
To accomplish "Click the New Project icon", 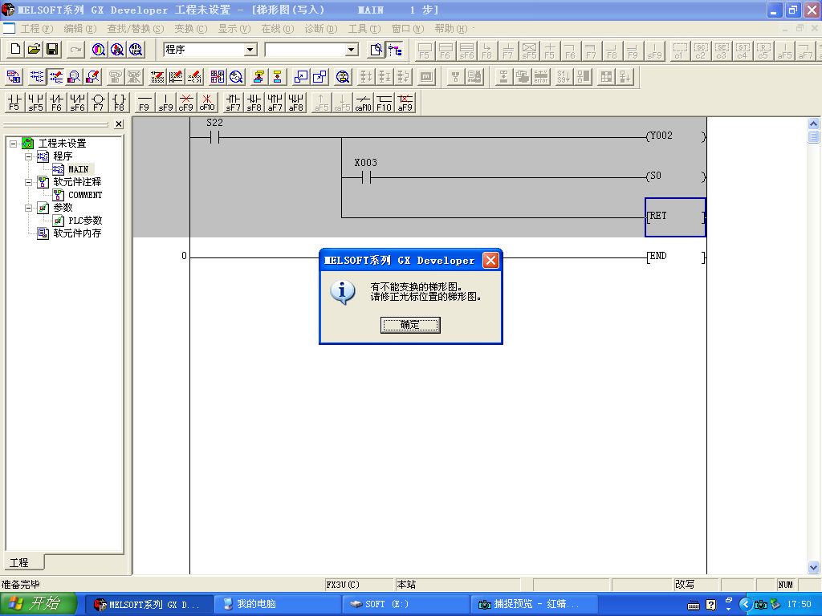I will 14,50.
